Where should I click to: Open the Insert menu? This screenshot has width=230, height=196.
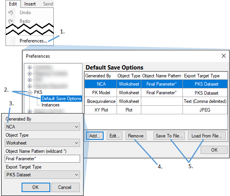[30, 4]
